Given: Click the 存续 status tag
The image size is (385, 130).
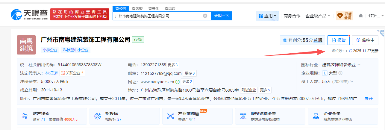Looking at the screenshot, I should pyautogui.click(x=138, y=40).
